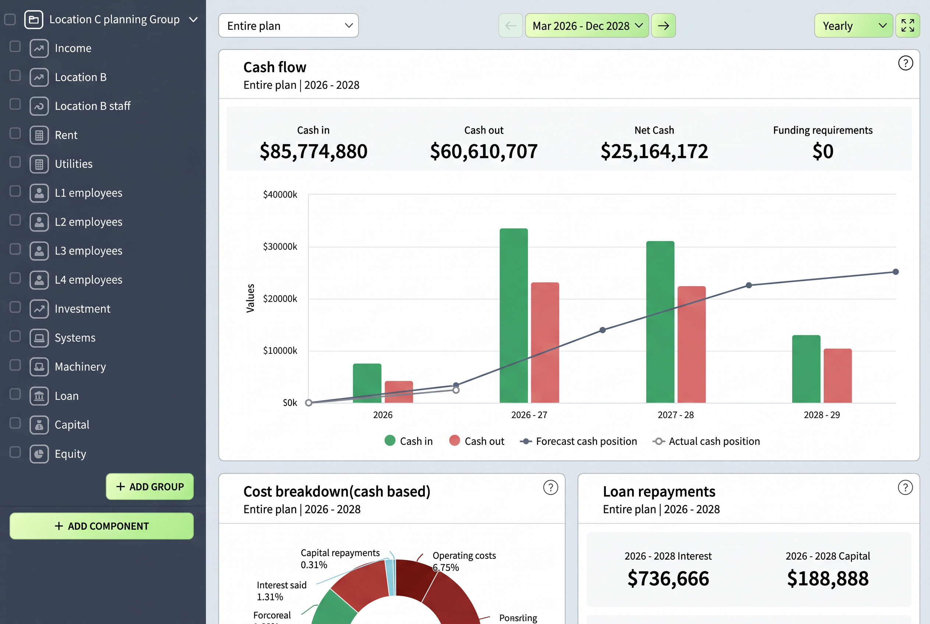Click the Capital money bag icon
This screenshot has width=930, height=624.
[39, 425]
